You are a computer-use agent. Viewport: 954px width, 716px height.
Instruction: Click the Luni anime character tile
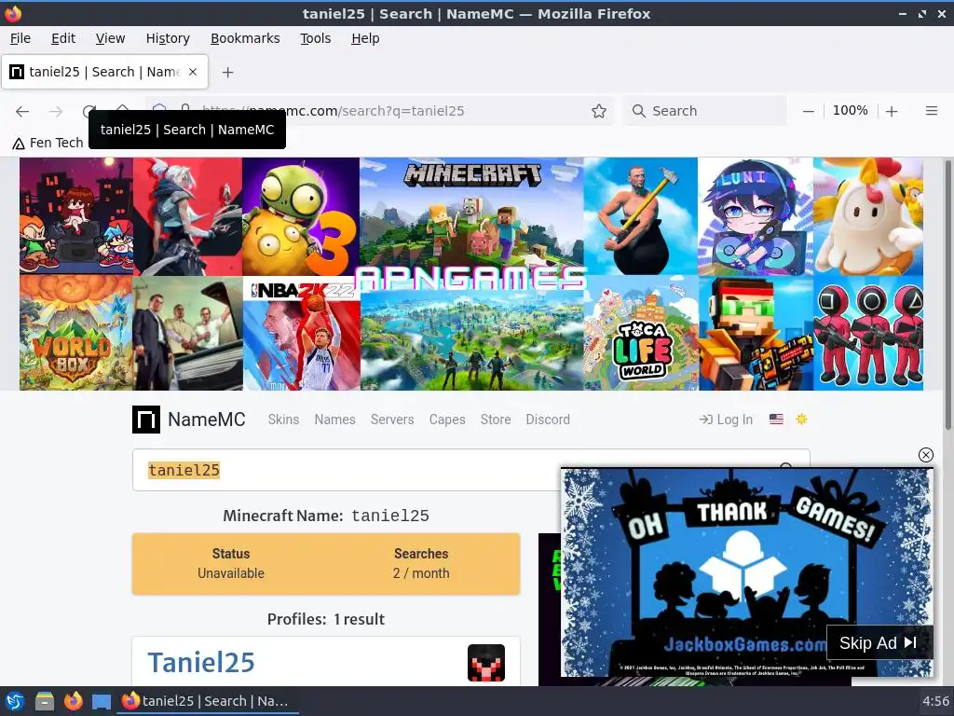tap(755, 216)
